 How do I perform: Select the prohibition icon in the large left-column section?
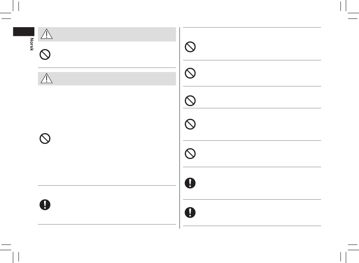pyautogui.click(x=45, y=138)
